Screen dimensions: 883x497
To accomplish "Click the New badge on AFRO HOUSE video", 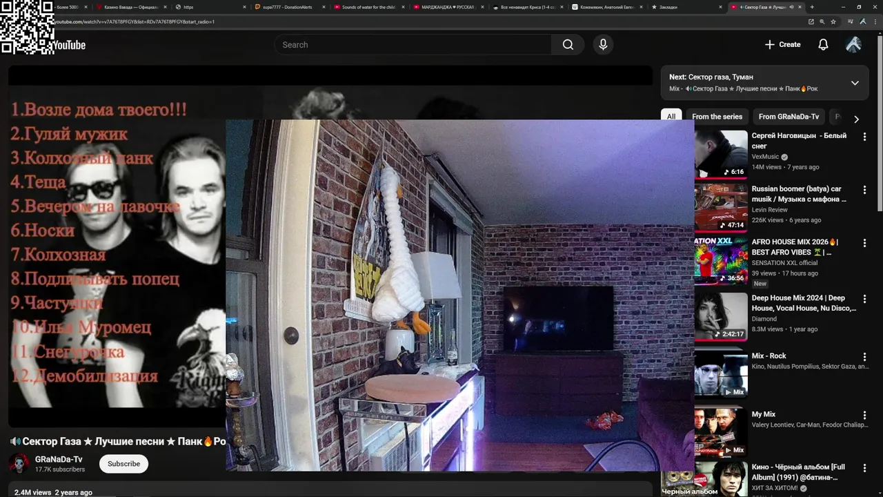I will click(x=760, y=284).
